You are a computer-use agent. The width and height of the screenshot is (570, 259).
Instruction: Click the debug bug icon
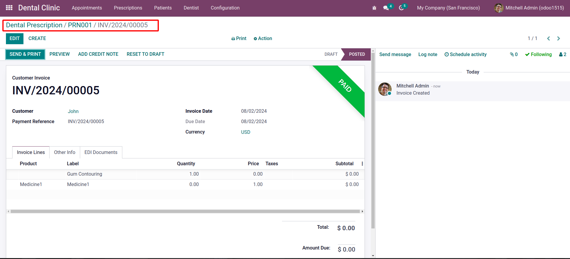point(374,8)
